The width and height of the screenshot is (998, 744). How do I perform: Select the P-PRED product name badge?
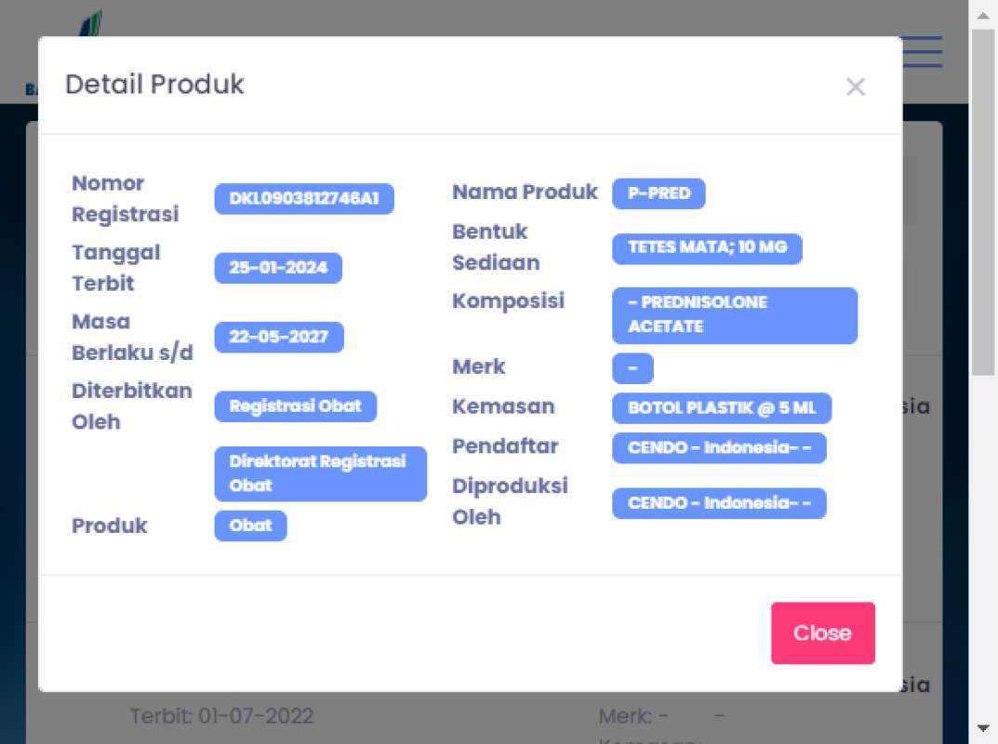click(x=659, y=193)
